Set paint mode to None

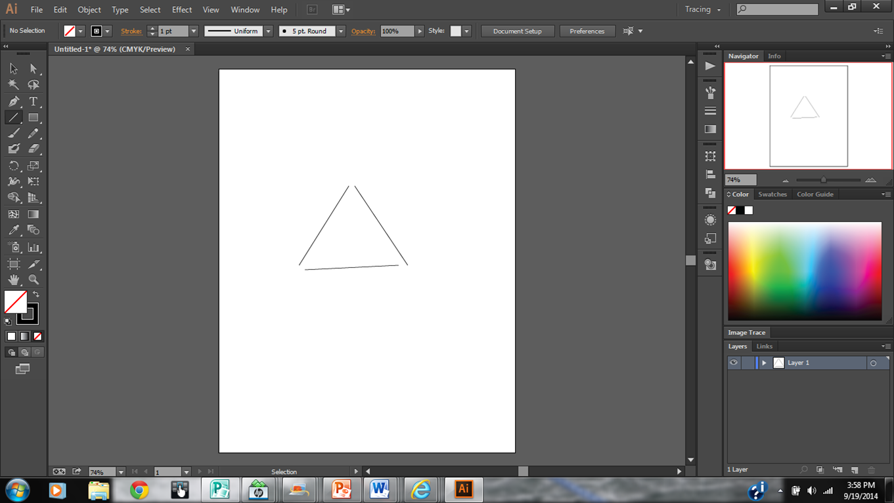(37, 336)
